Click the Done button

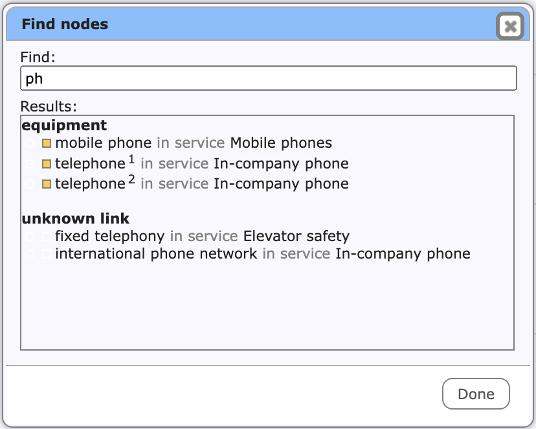(476, 394)
